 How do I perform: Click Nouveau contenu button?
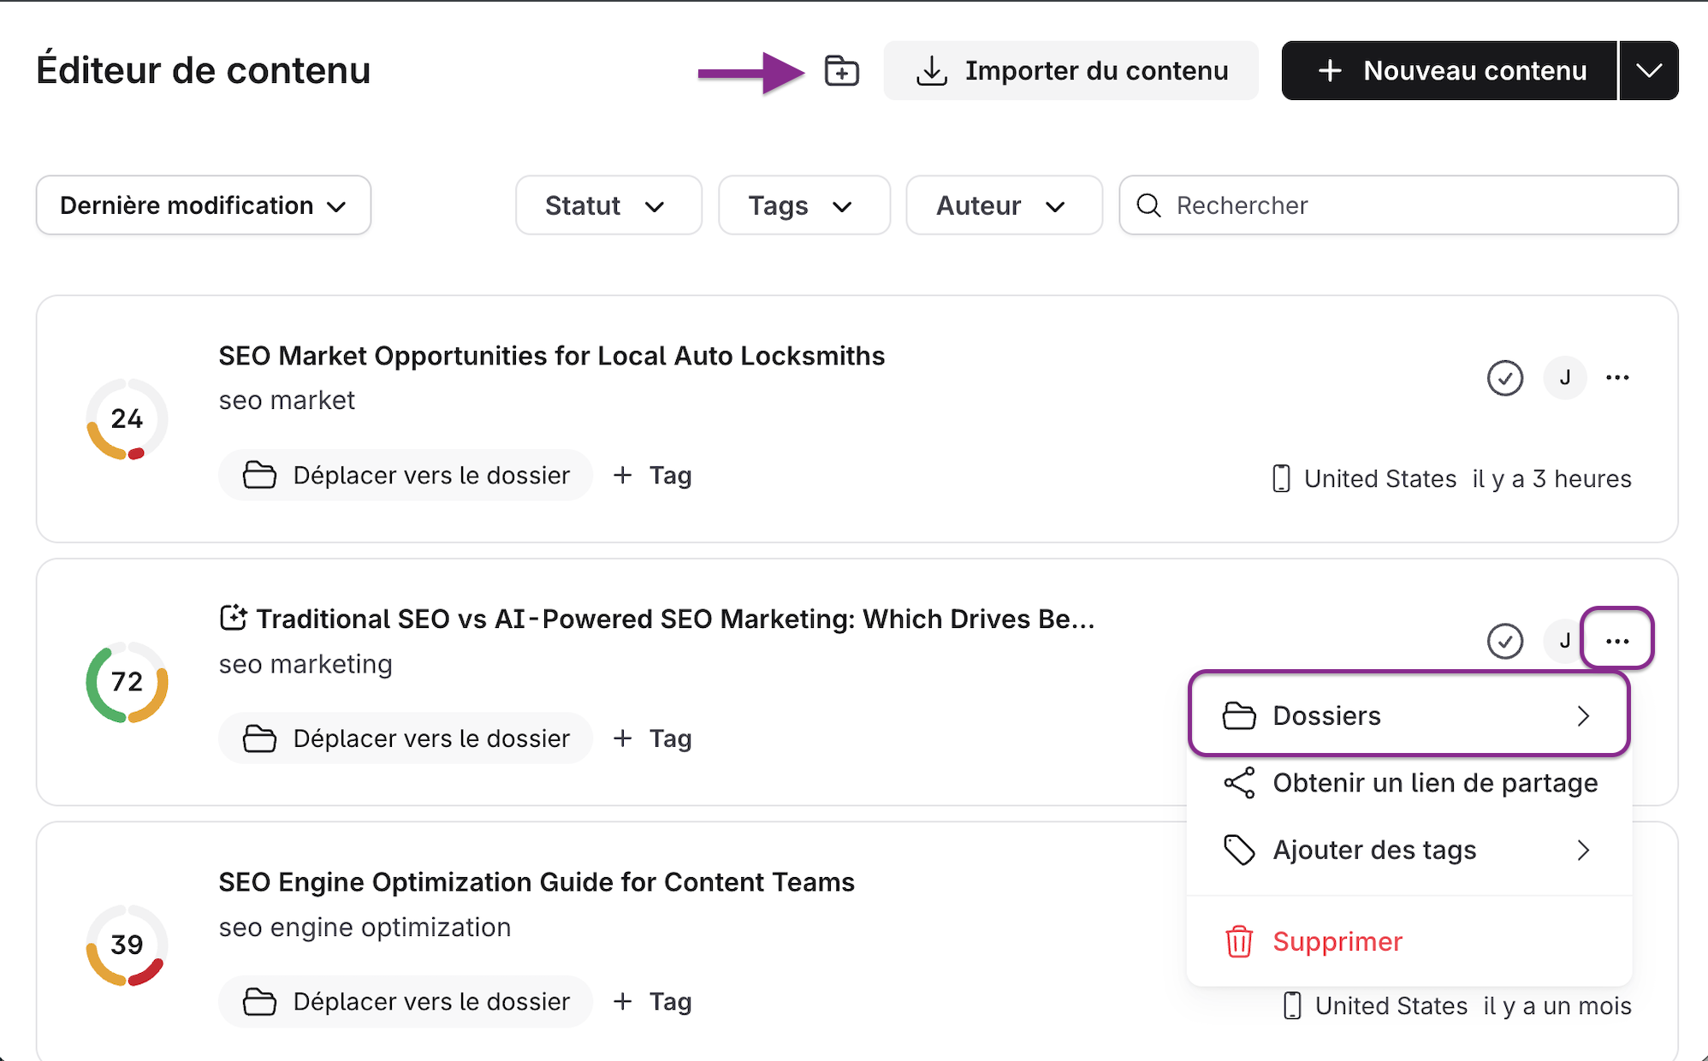tap(1449, 70)
